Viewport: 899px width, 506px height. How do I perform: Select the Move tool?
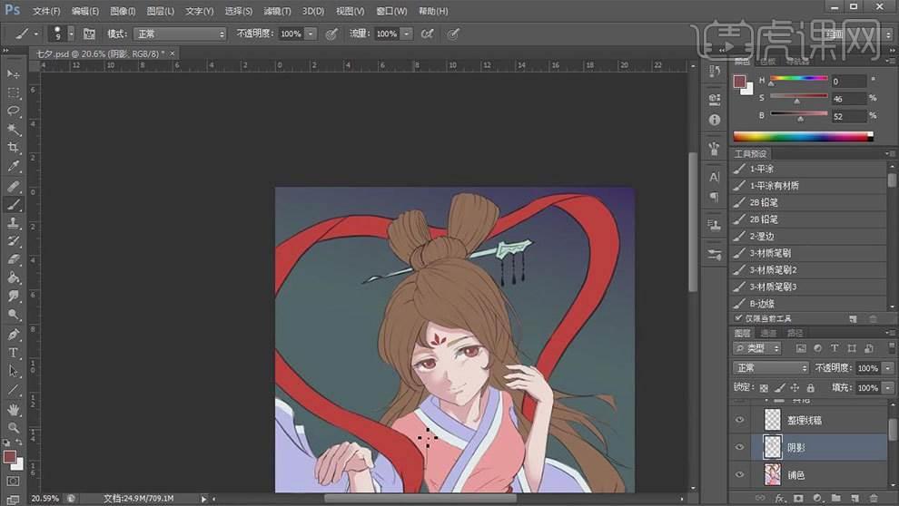point(14,73)
